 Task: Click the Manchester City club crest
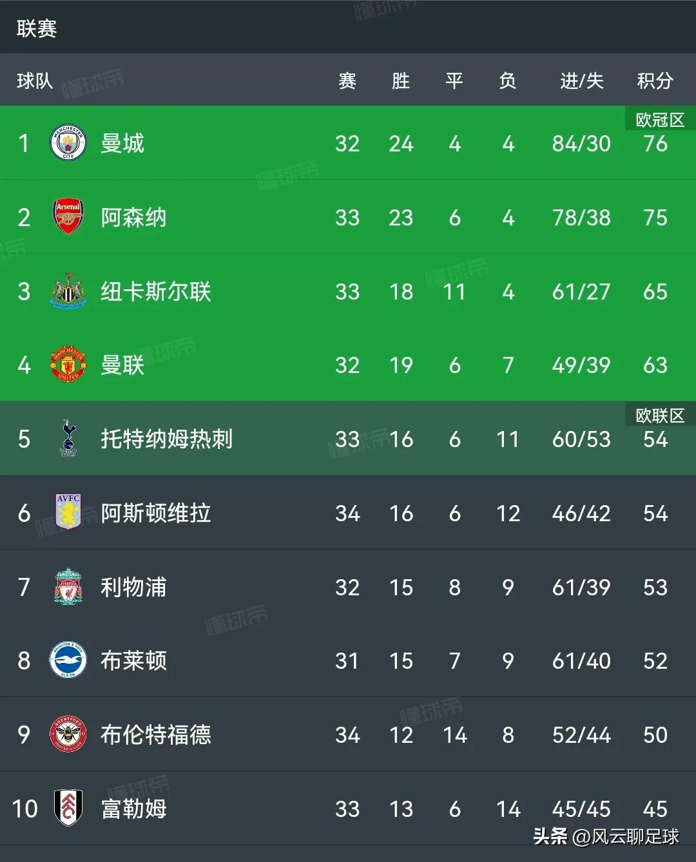pyautogui.click(x=68, y=143)
